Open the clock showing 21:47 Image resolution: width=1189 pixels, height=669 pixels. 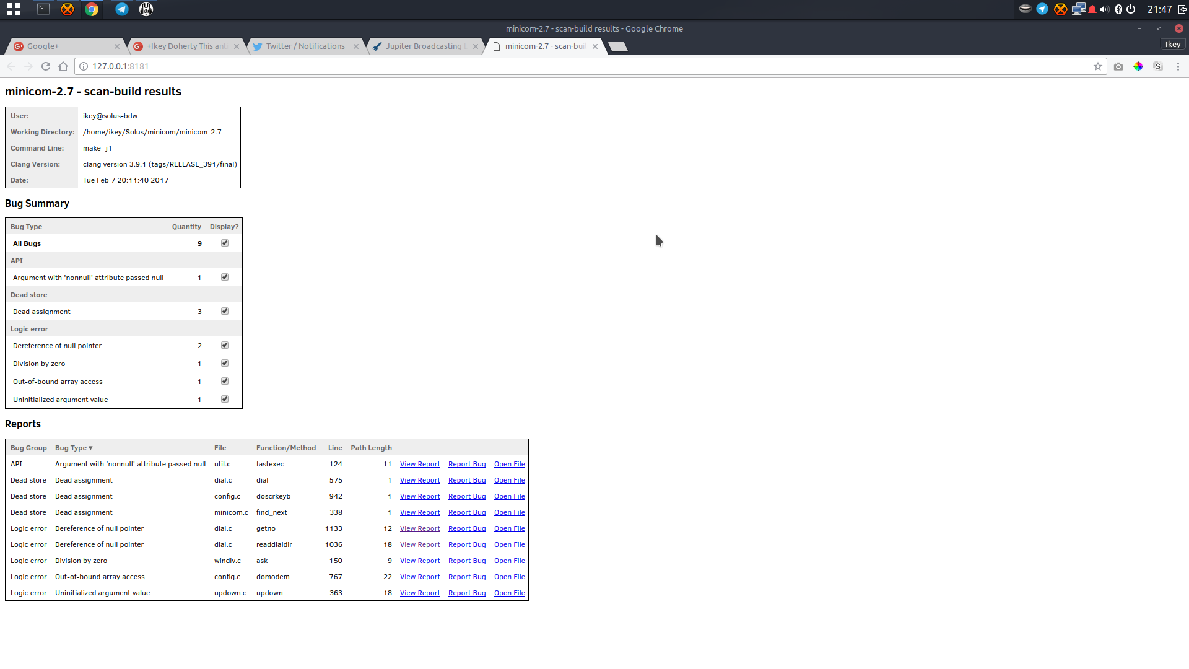pos(1159,9)
